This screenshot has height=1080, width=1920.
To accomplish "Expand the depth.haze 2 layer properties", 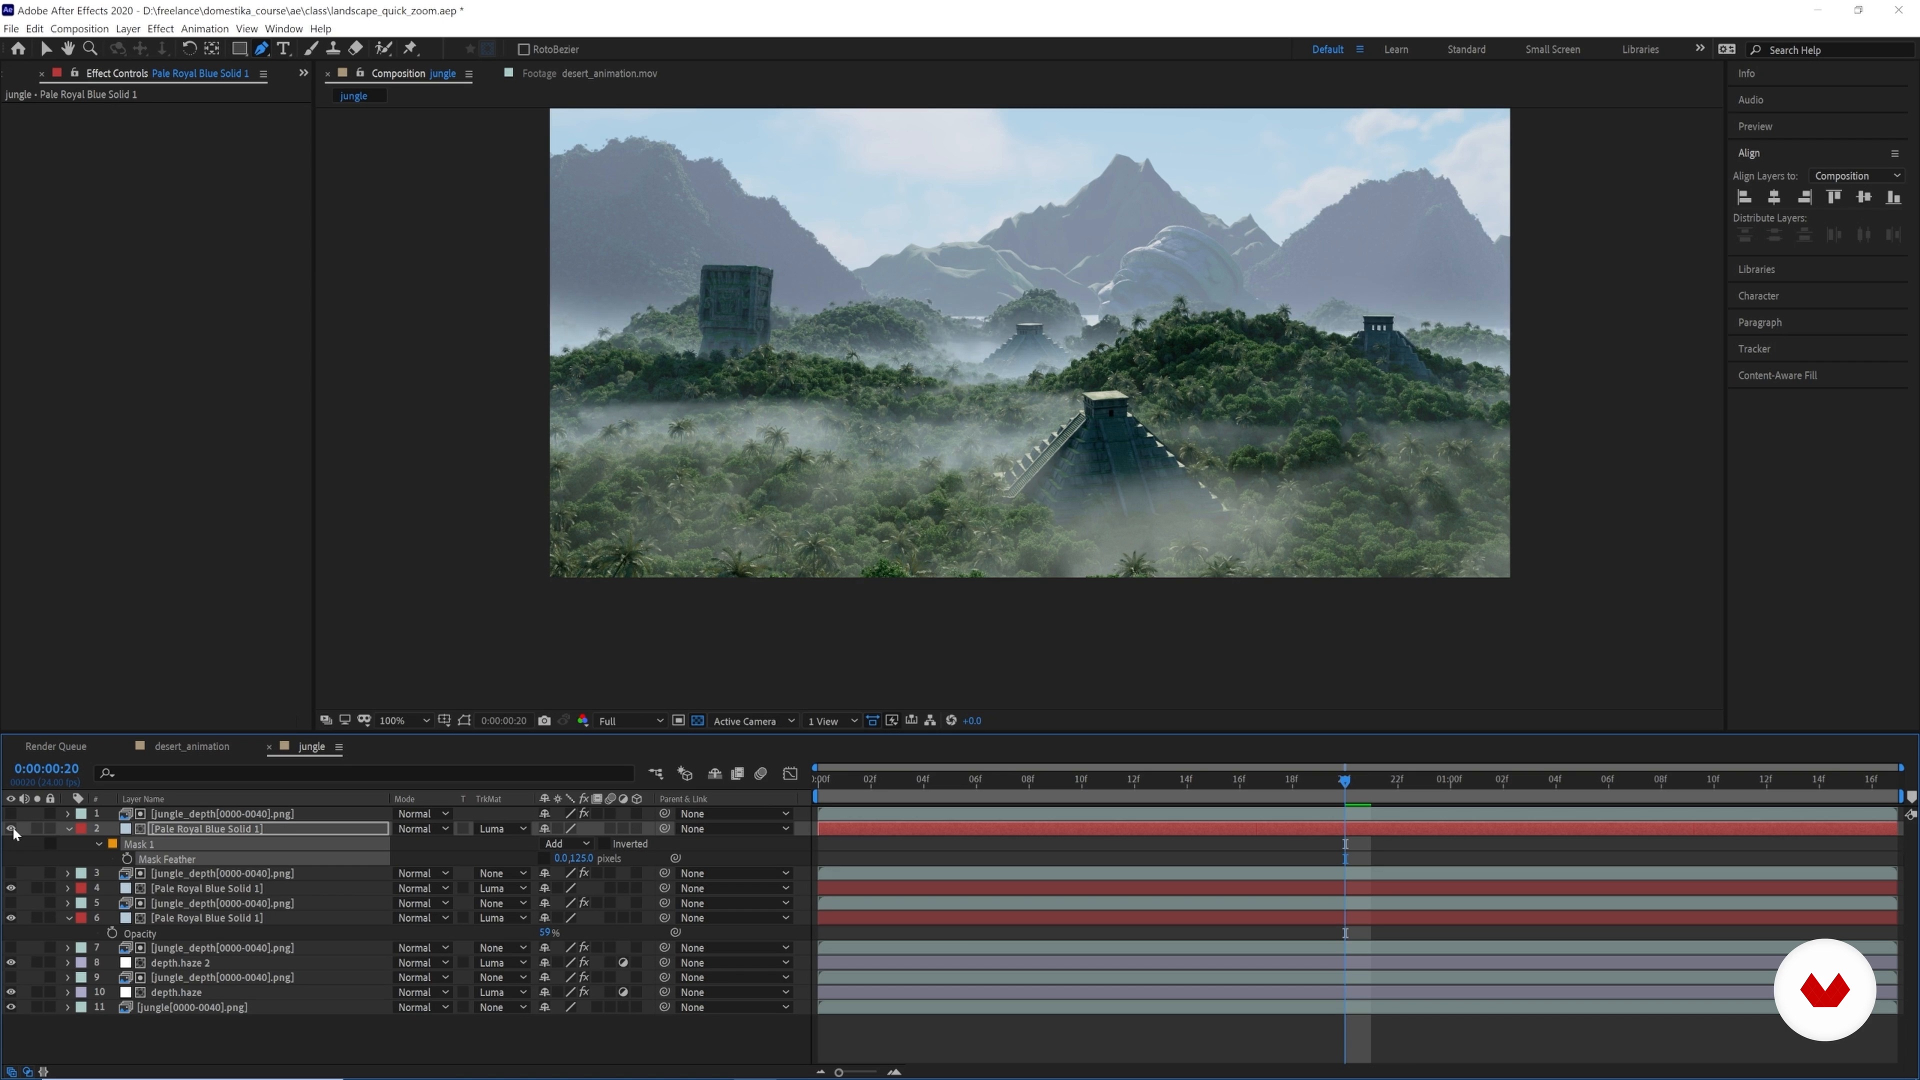I will [67, 963].
